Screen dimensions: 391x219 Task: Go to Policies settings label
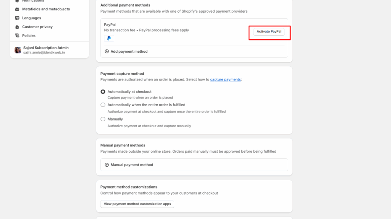29,35
